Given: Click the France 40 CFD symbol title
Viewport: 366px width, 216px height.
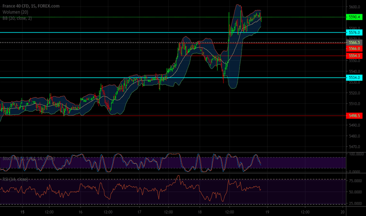Looking at the screenshot, I should 31,6.
